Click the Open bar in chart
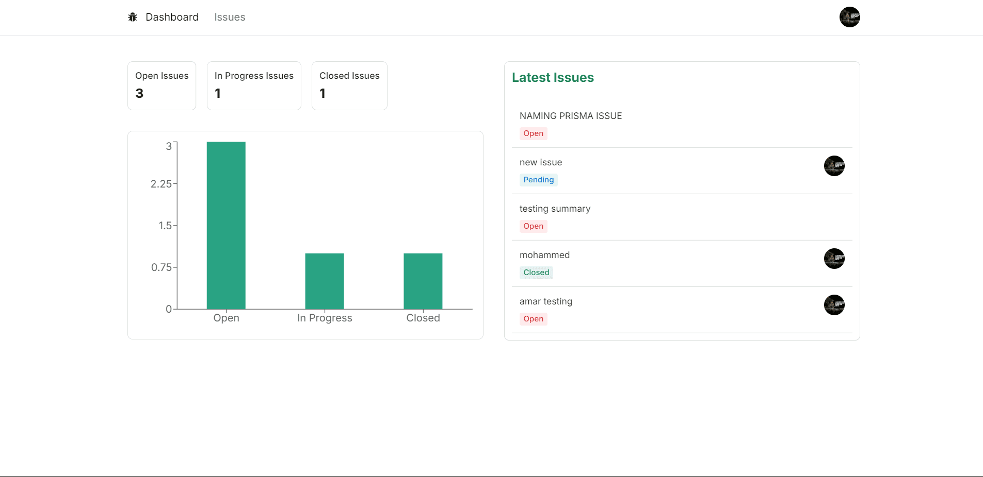This screenshot has height=477, width=983. [226, 225]
